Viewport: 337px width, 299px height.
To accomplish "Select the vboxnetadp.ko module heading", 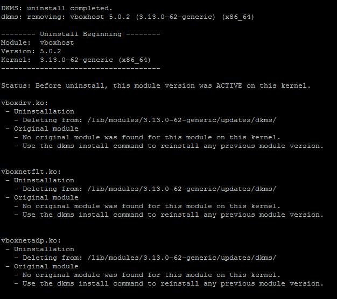I will (31, 240).
